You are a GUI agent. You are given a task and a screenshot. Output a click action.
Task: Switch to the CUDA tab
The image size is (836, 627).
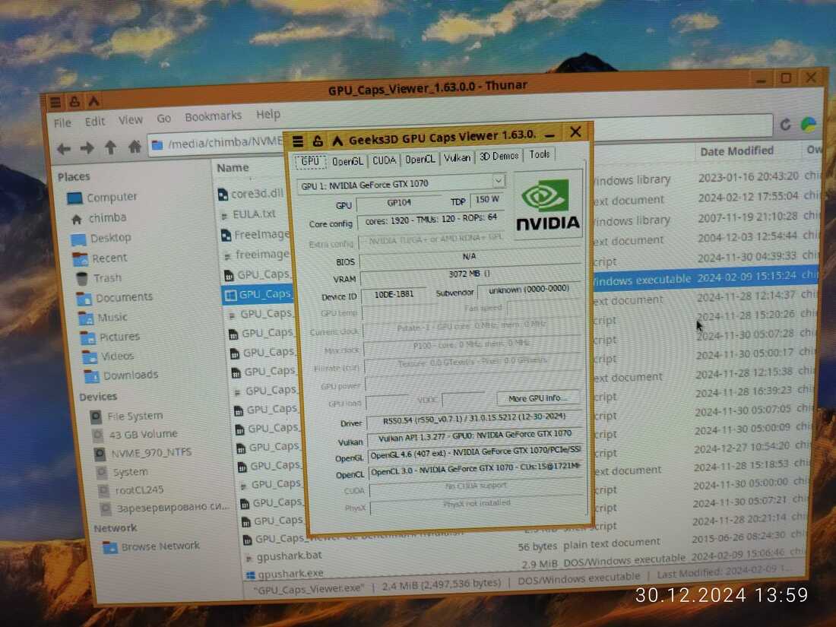point(384,160)
